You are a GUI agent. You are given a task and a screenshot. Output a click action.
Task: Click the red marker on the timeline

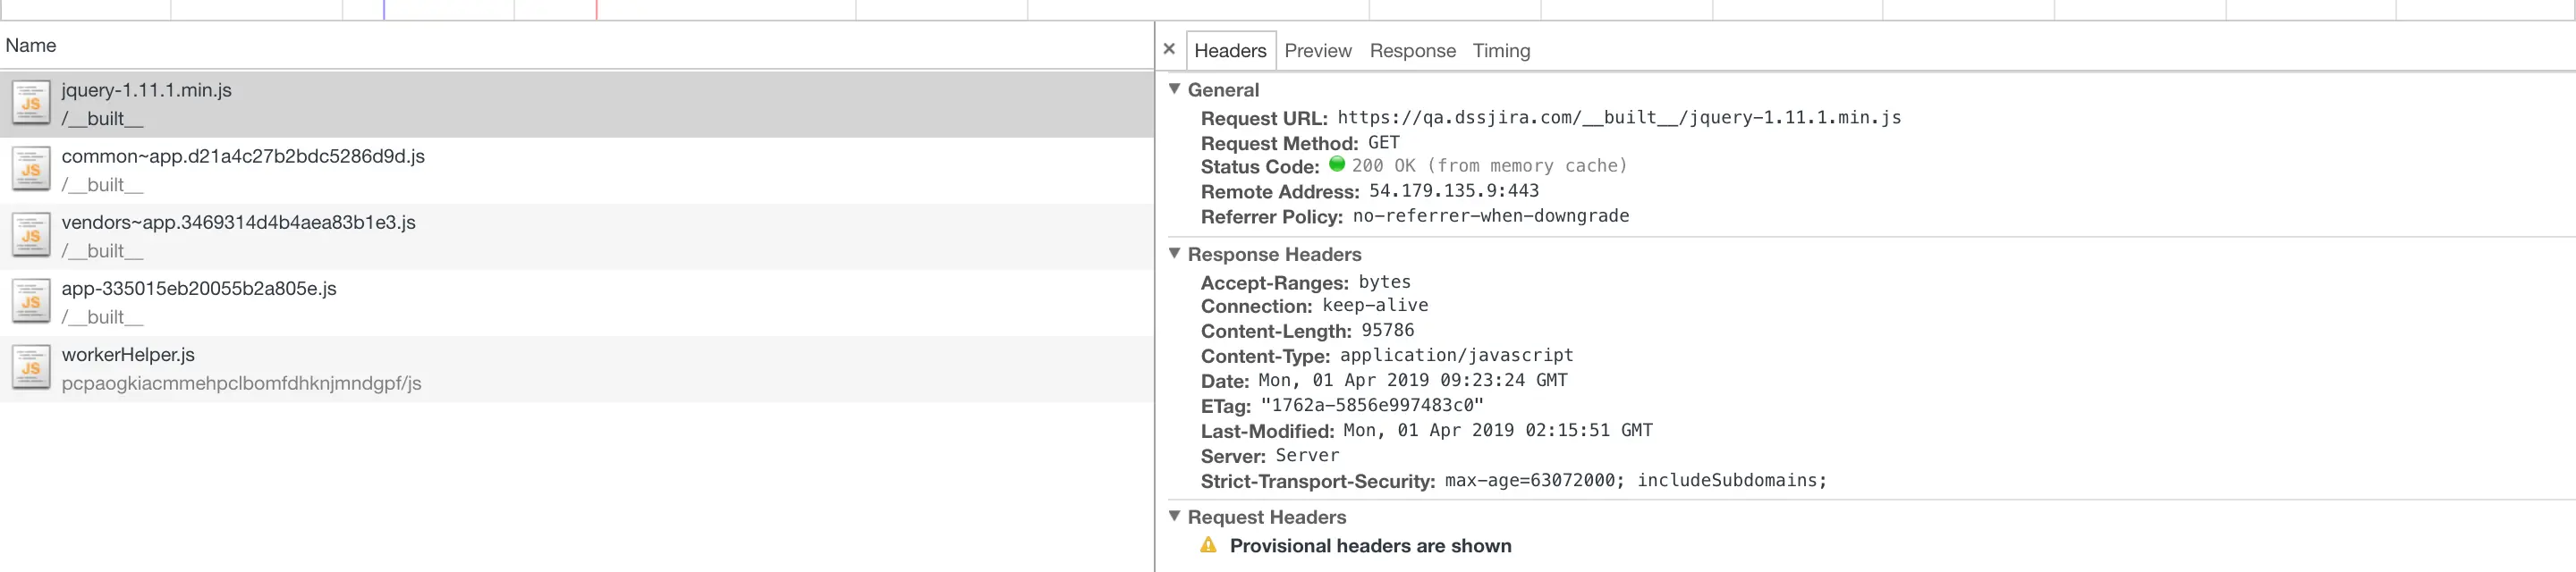coord(597,10)
